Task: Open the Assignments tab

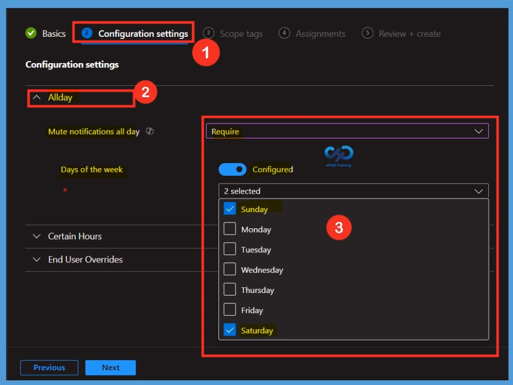Action: pos(320,33)
